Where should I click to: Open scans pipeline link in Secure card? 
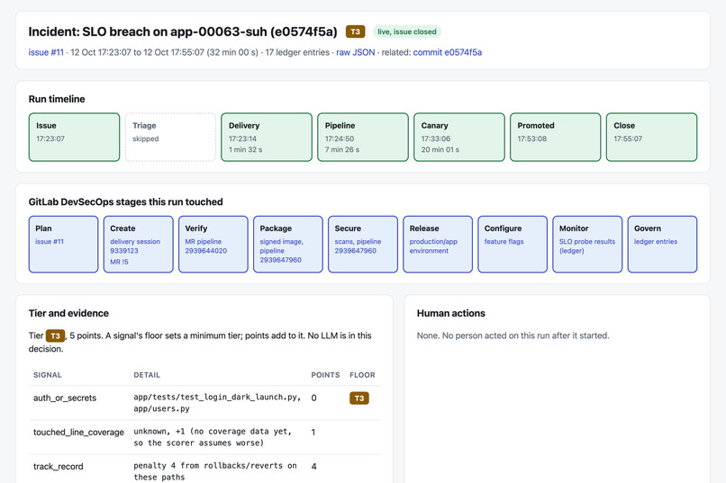tap(358, 246)
